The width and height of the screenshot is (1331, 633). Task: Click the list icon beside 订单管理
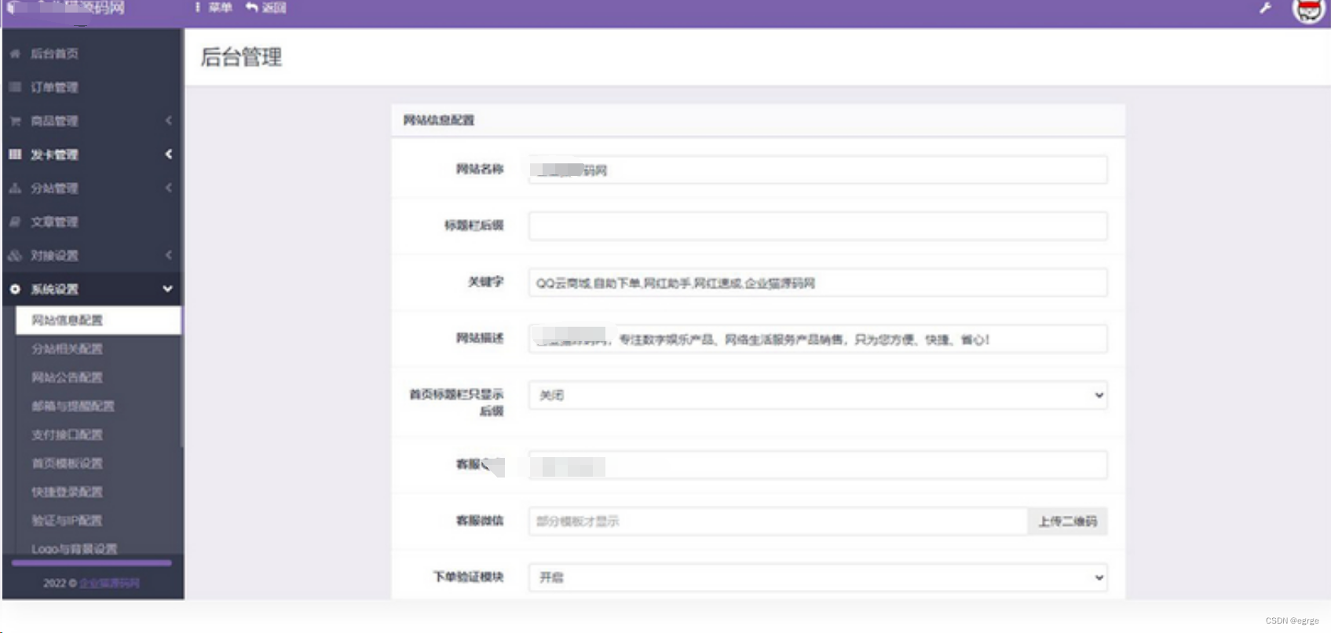(15, 87)
